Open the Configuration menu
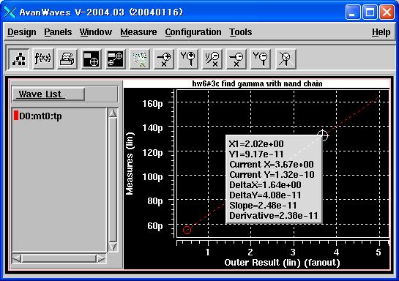This screenshot has height=281, width=399. point(193,32)
